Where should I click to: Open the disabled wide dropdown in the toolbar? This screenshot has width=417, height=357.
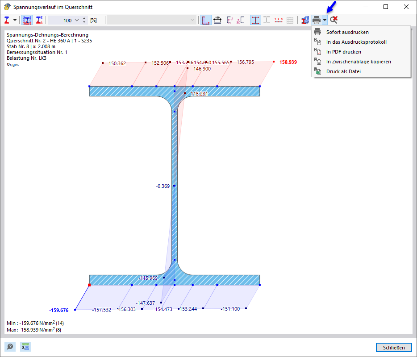tap(152, 20)
